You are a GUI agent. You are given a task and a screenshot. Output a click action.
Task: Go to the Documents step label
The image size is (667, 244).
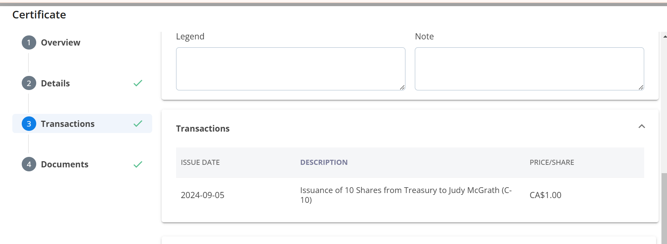(64, 164)
